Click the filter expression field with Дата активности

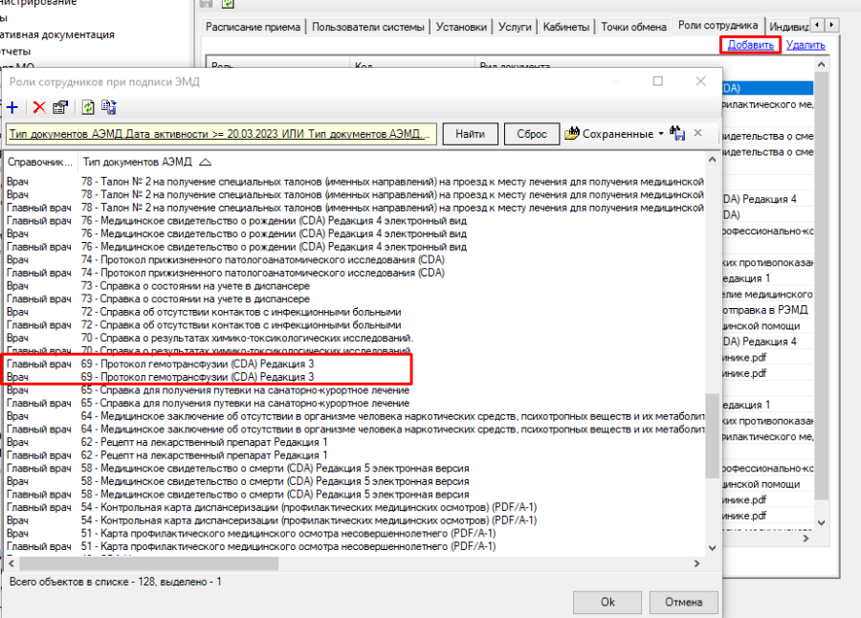221,134
